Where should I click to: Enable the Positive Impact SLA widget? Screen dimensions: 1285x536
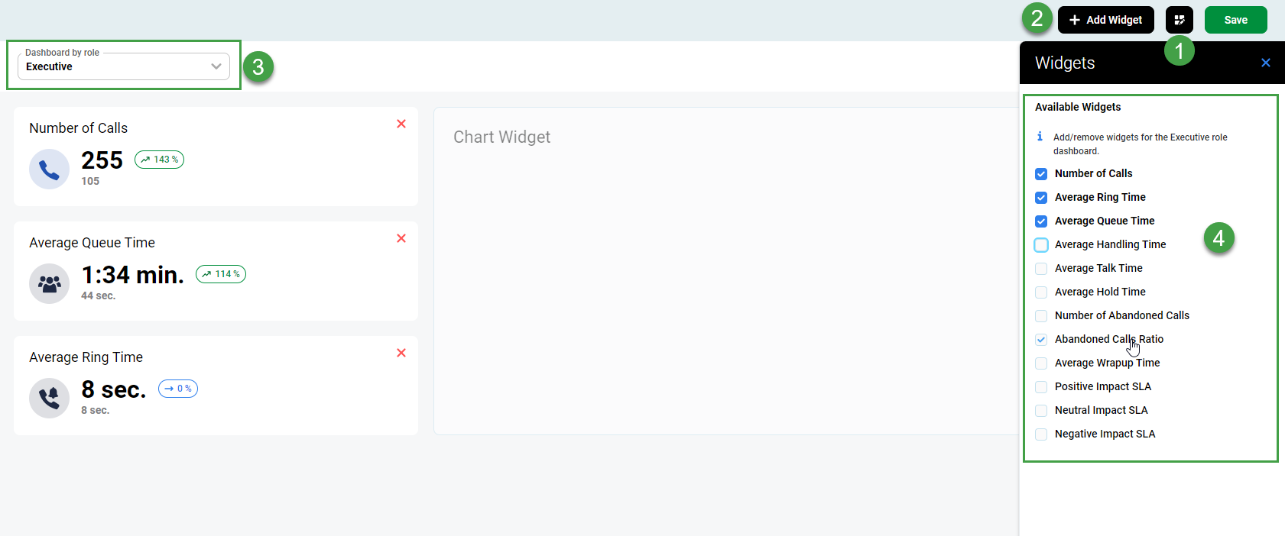(x=1040, y=386)
